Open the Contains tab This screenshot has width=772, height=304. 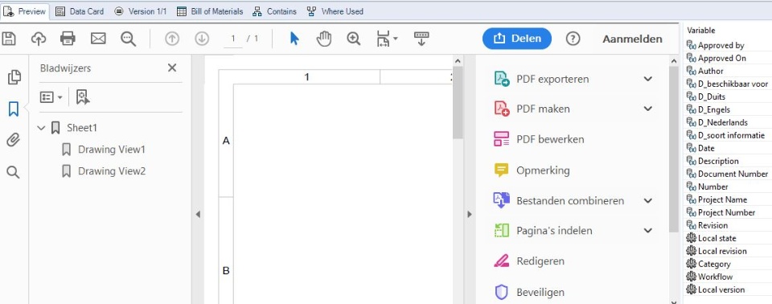pyautogui.click(x=274, y=11)
